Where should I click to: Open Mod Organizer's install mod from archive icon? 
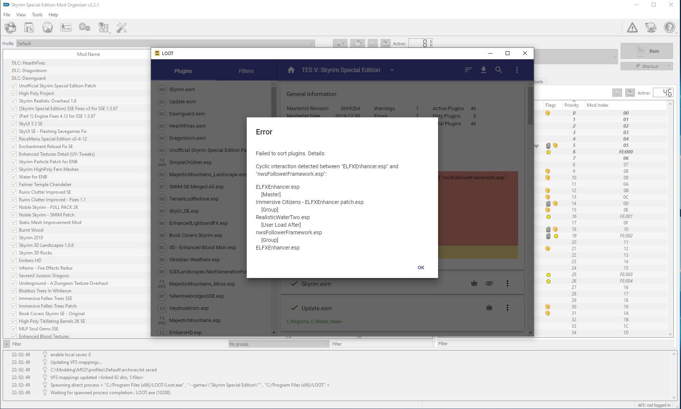29,27
